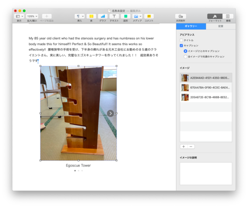This screenshot has width=248, height=207.
Task: Insert a Chart (グラフ)
Action: coord(103,16)
